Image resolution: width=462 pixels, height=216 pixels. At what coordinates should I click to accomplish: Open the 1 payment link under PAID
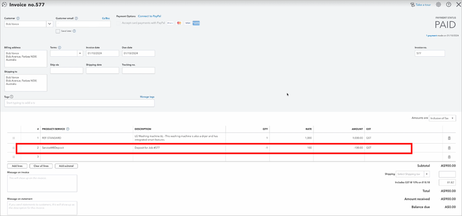click(x=431, y=35)
